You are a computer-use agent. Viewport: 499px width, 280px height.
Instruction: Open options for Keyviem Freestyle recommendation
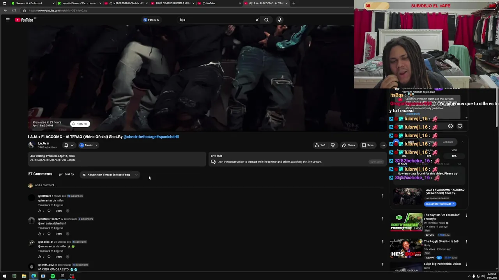[467, 215]
